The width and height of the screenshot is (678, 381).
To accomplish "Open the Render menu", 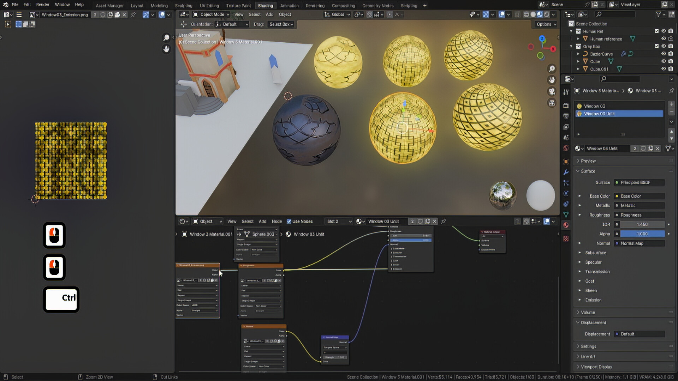I will pyautogui.click(x=42, y=5).
